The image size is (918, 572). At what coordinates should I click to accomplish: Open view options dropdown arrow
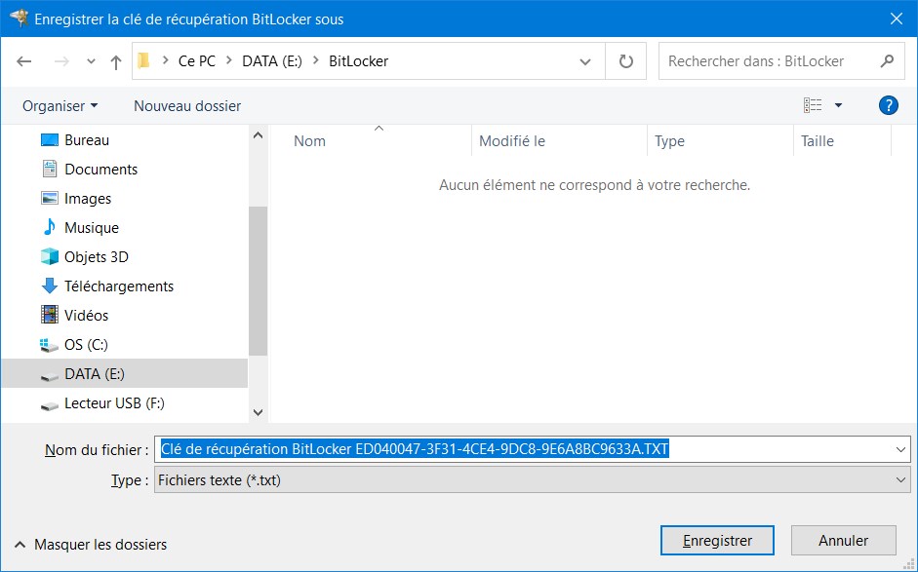pyautogui.click(x=838, y=105)
